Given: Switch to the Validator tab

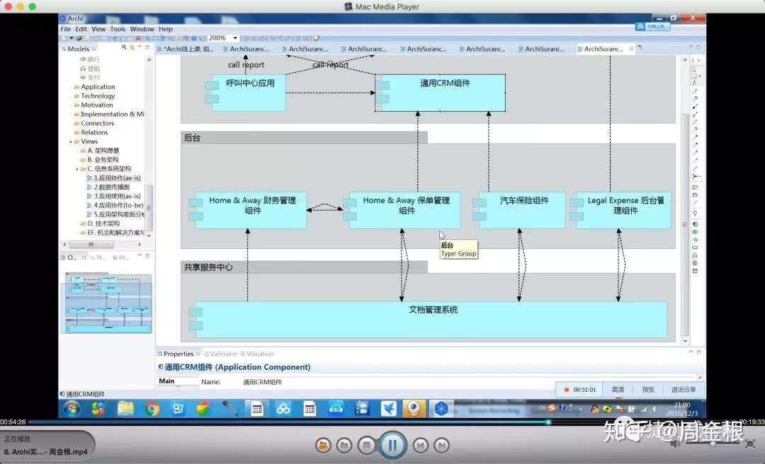Looking at the screenshot, I should (x=220, y=354).
